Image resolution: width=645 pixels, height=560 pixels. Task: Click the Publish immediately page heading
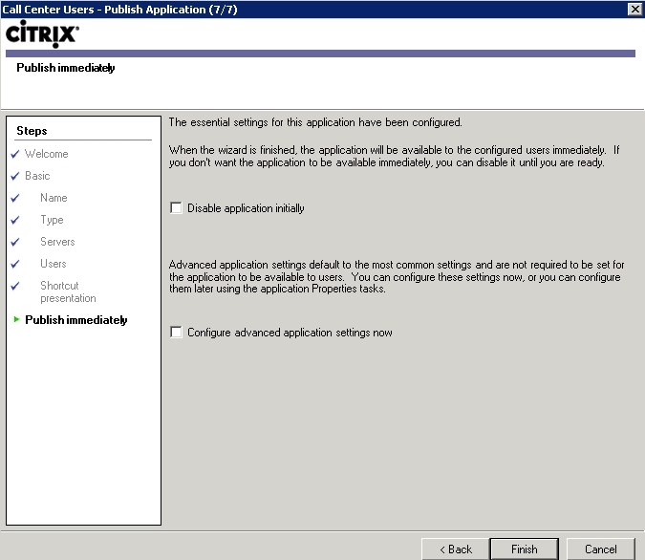click(65, 68)
